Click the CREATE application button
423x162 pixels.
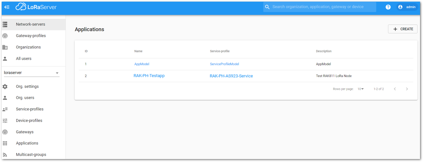tap(403, 29)
